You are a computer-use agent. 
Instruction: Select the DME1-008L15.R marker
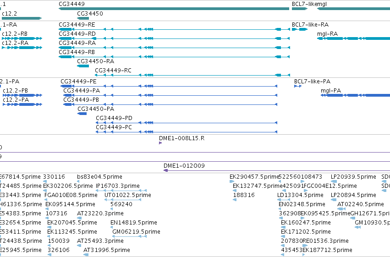point(160,143)
